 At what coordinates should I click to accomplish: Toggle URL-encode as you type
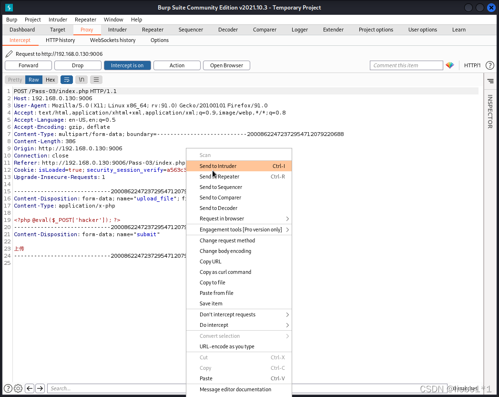point(239,346)
